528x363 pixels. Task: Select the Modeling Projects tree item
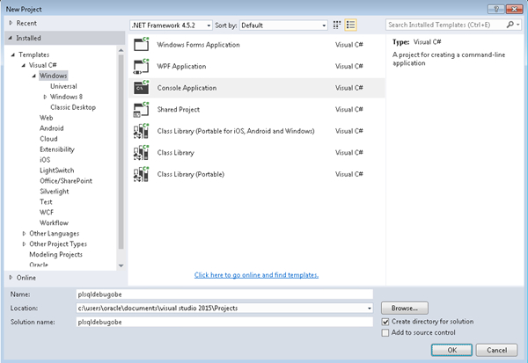56,254
